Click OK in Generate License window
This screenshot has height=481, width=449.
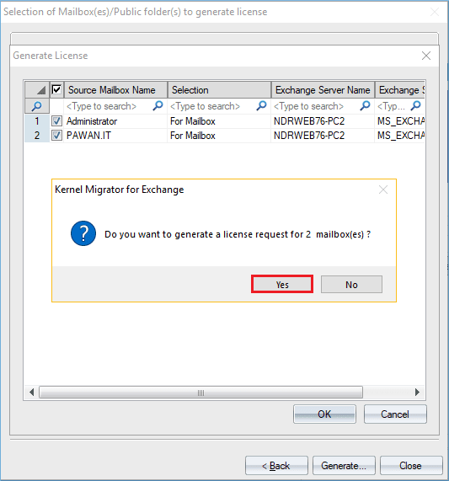tap(324, 414)
